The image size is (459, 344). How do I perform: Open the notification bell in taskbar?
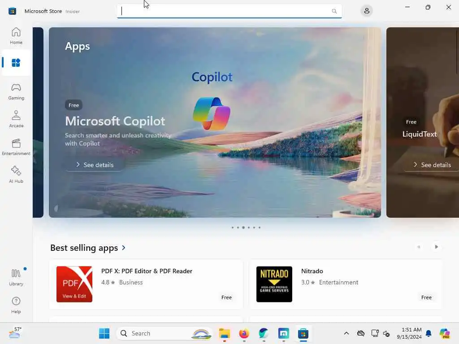(429, 333)
